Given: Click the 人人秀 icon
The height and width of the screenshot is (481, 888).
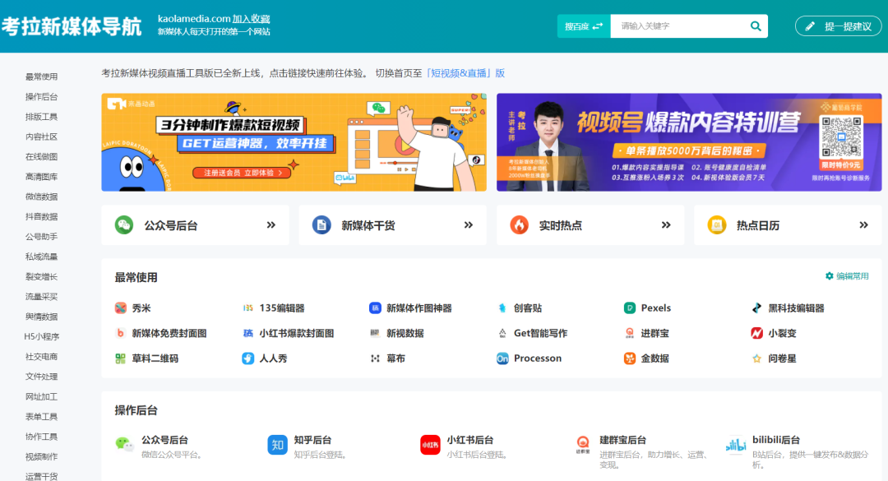Looking at the screenshot, I should [x=248, y=358].
